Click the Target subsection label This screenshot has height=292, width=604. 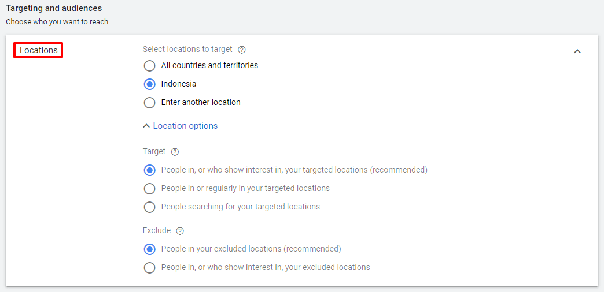(154, 152)
